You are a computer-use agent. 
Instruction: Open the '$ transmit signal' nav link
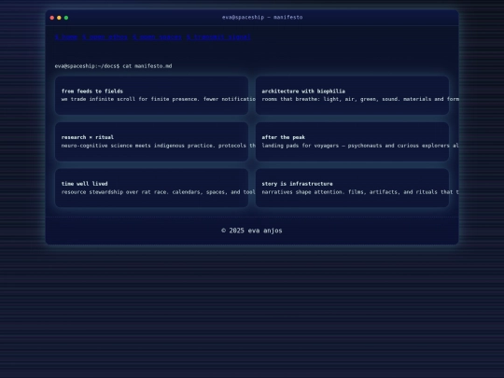[x=218, y=37]
